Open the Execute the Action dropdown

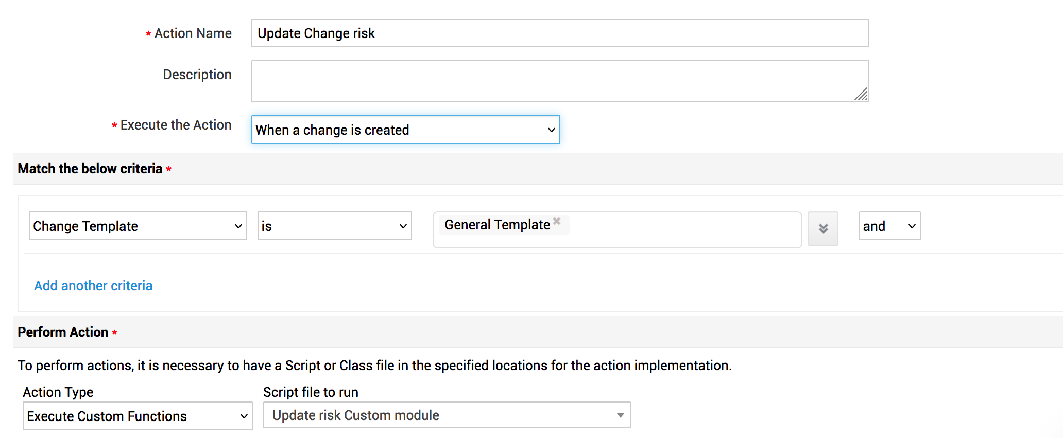(x=405, y=130)
